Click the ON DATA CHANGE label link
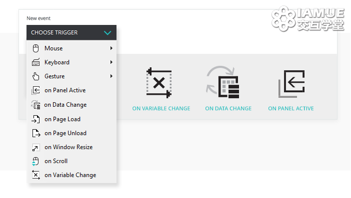 (228, 109)
